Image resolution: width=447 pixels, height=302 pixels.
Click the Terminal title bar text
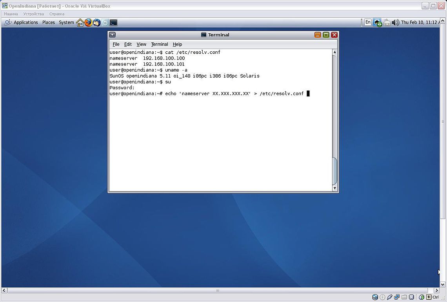(x=219, y=35)
